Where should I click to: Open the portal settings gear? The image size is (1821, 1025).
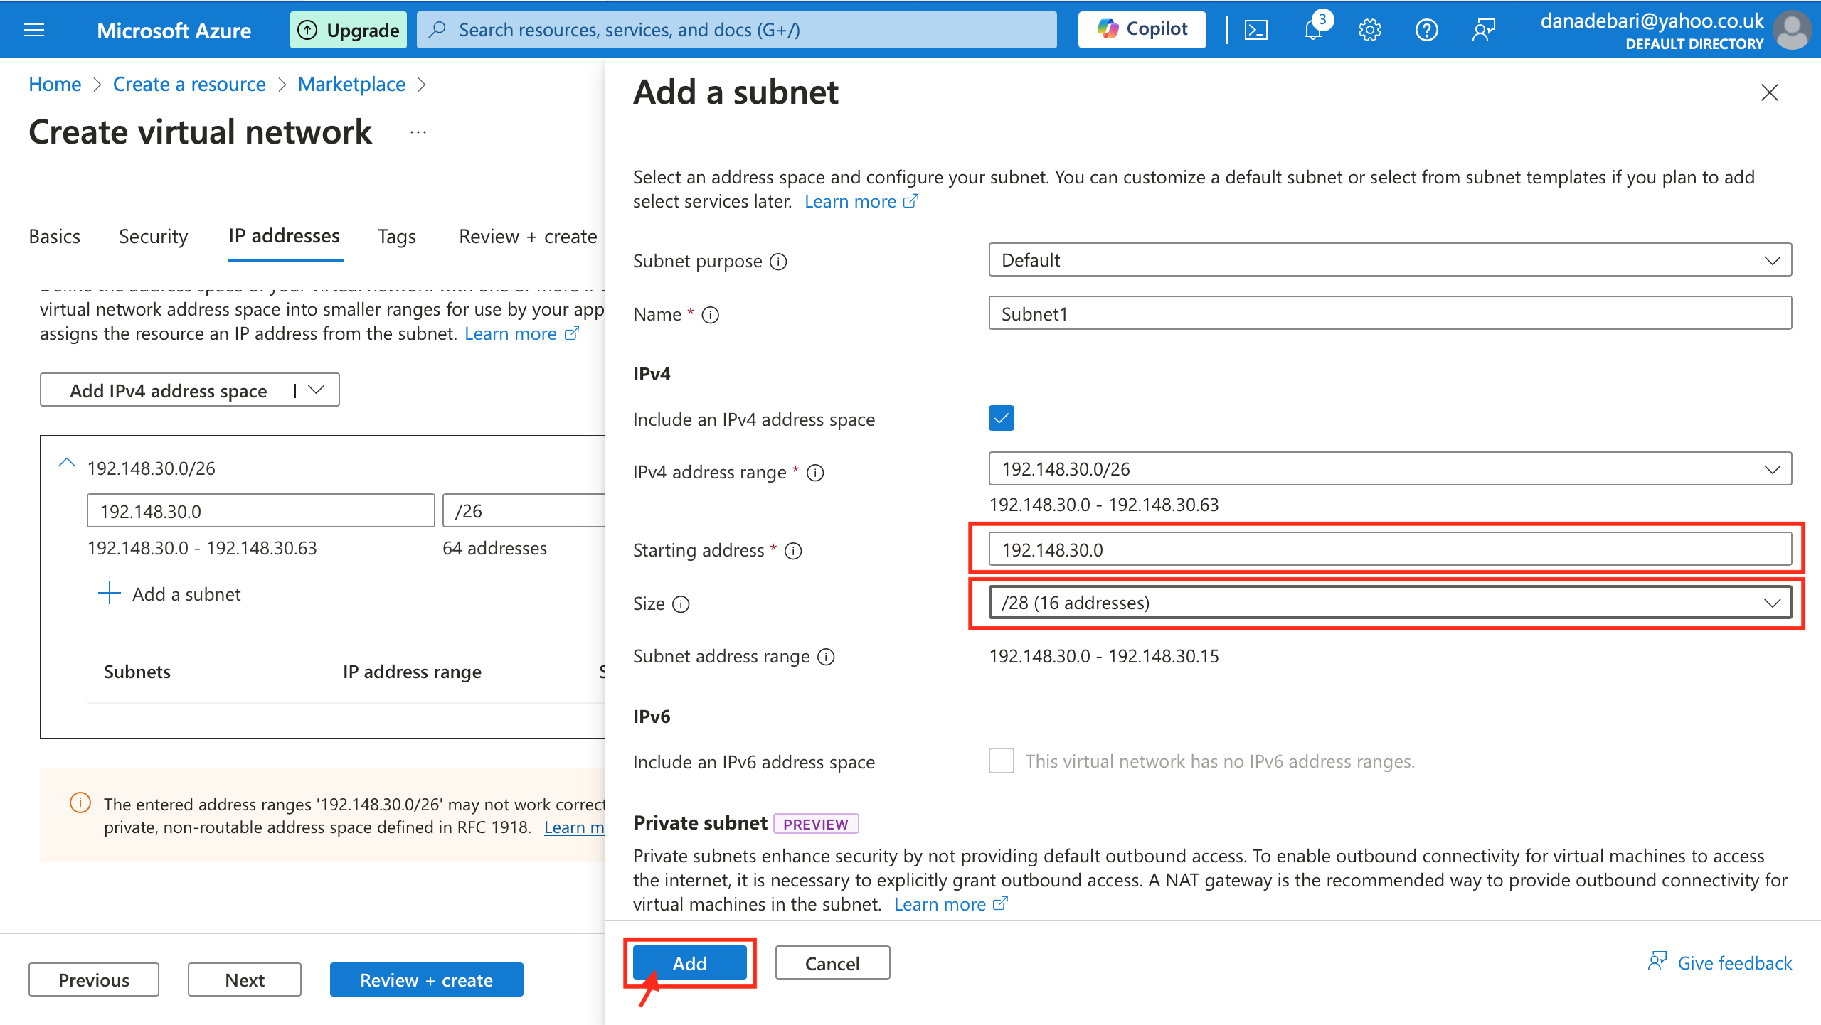tap(1369, 30)
